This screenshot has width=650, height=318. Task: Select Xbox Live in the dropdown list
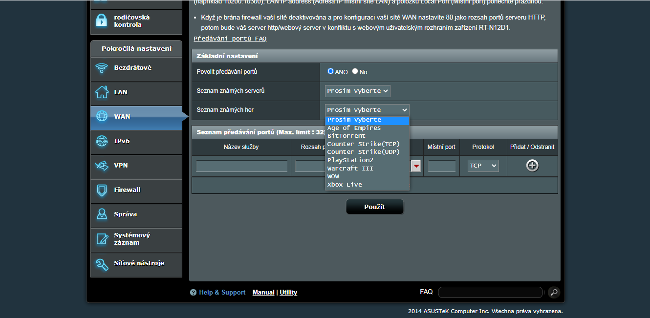(x=345, y=184)
